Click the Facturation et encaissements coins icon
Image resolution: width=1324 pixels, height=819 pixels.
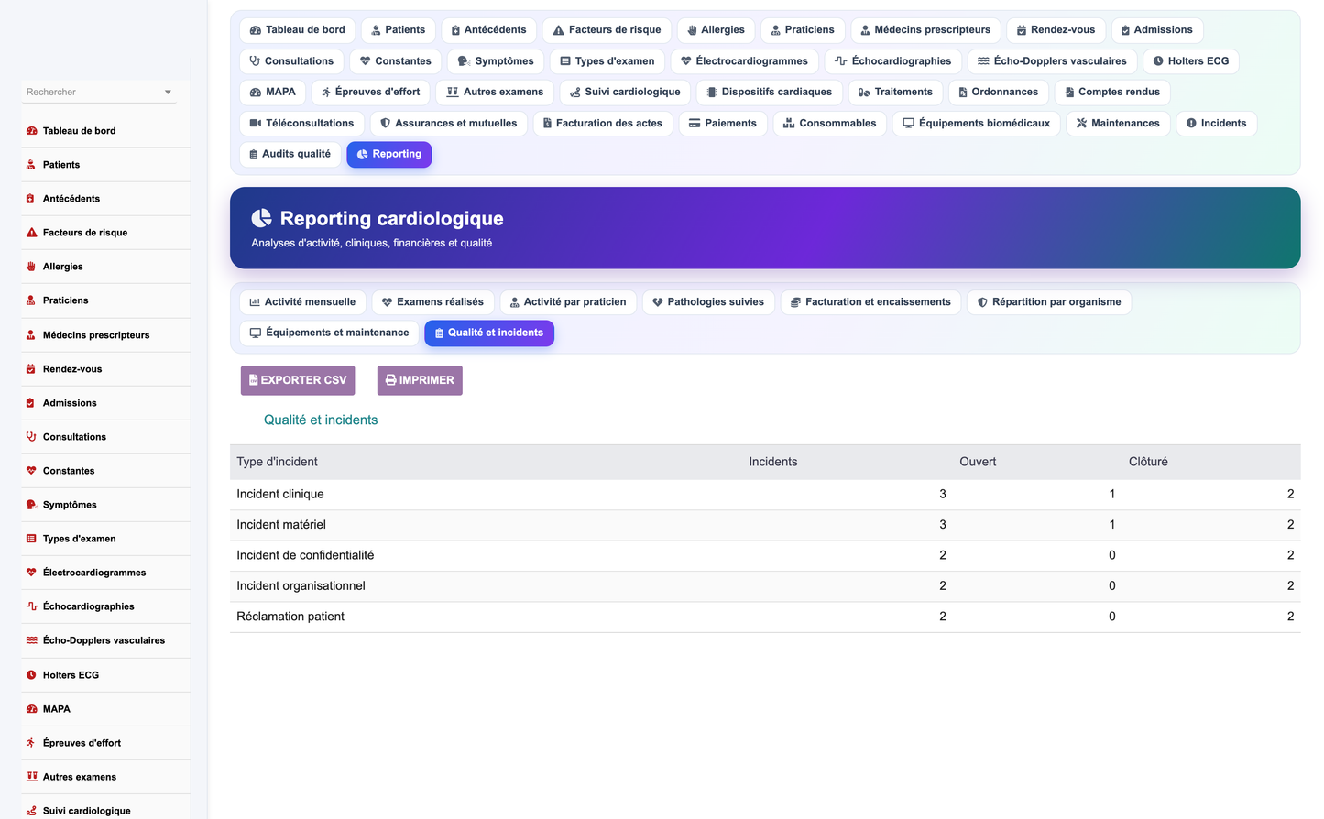click(x=795, y=302)
